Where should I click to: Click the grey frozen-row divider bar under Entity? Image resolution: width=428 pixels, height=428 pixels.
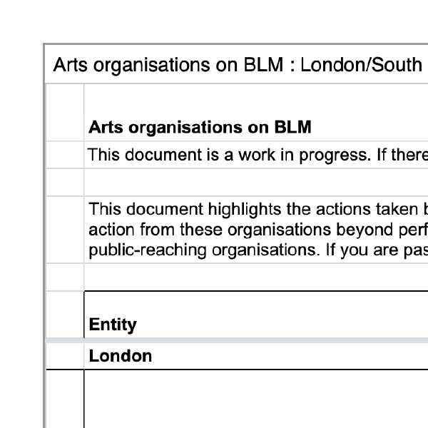tap(237, 340)
